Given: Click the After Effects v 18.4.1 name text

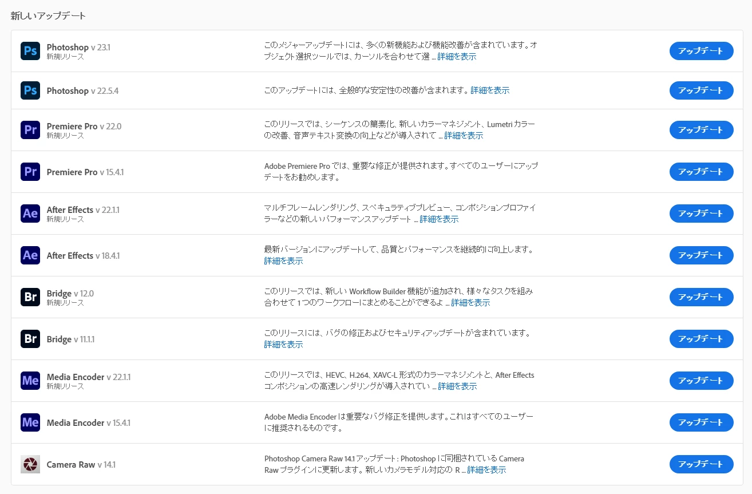Looking at the screenshot, I should pos(83,256).
